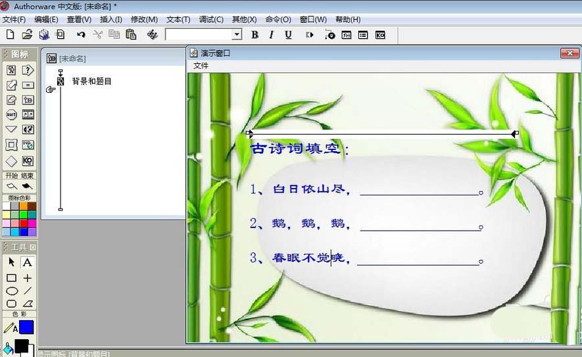
Task: Select the 背景和题目 display icon on flowline
Action: pyautogui.click(x=61, y=82)
